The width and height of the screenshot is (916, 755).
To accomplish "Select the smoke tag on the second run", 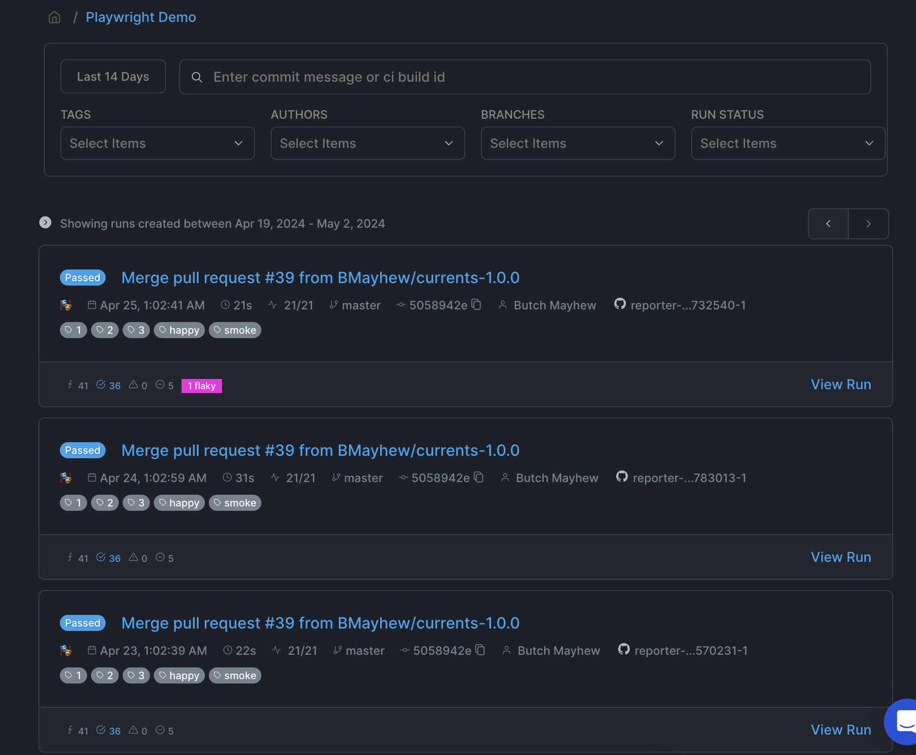I will coord(235,503).
